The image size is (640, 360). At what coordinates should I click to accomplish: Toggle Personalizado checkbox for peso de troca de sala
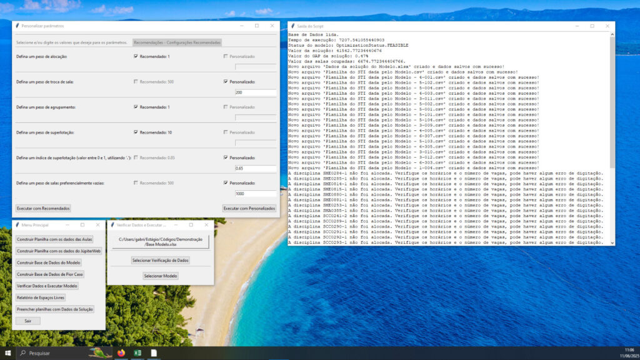point(226,82)
